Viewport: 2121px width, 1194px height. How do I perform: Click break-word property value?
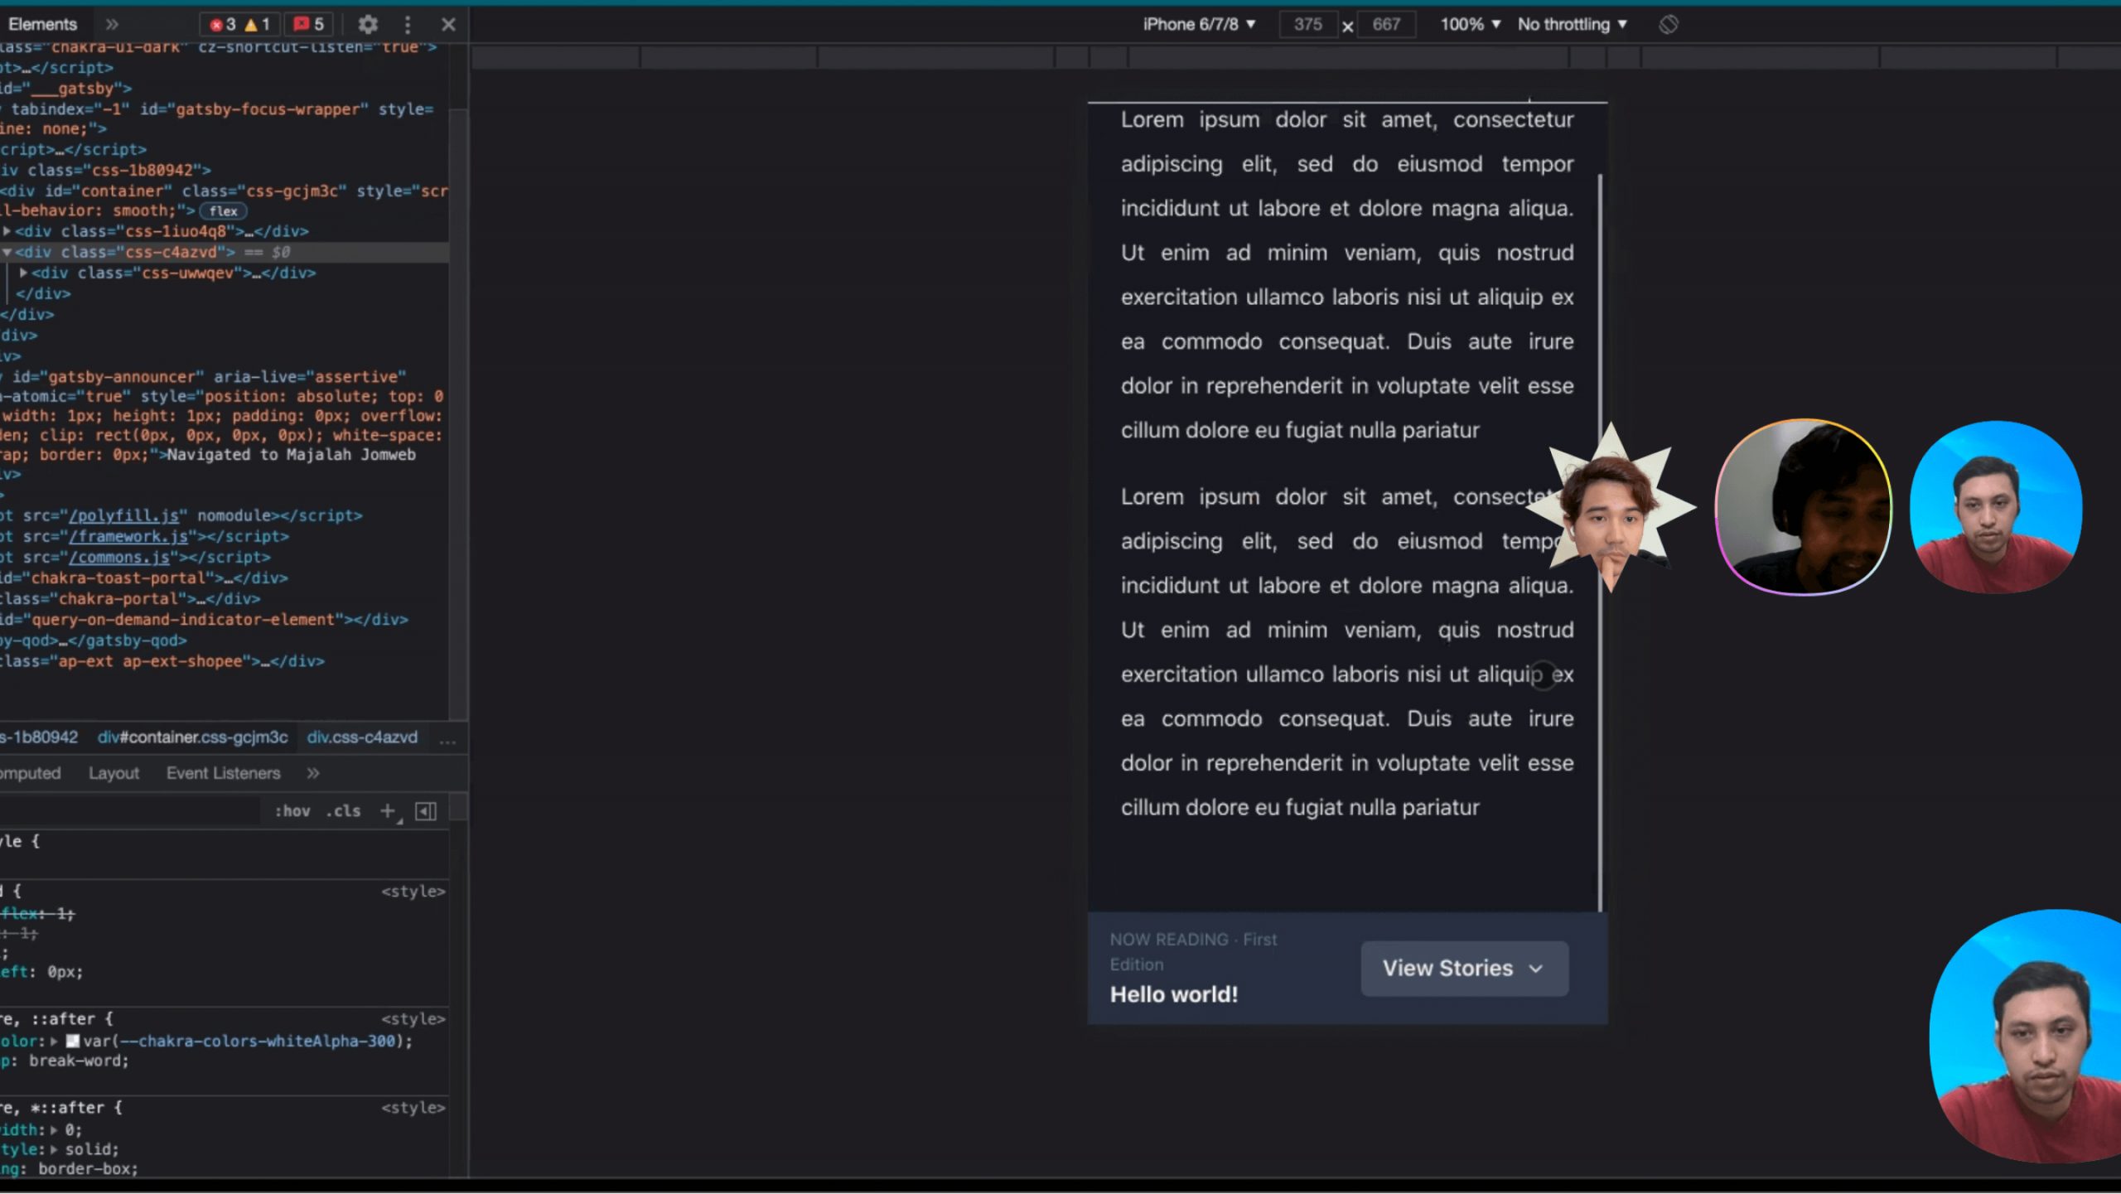point(79,1061)
